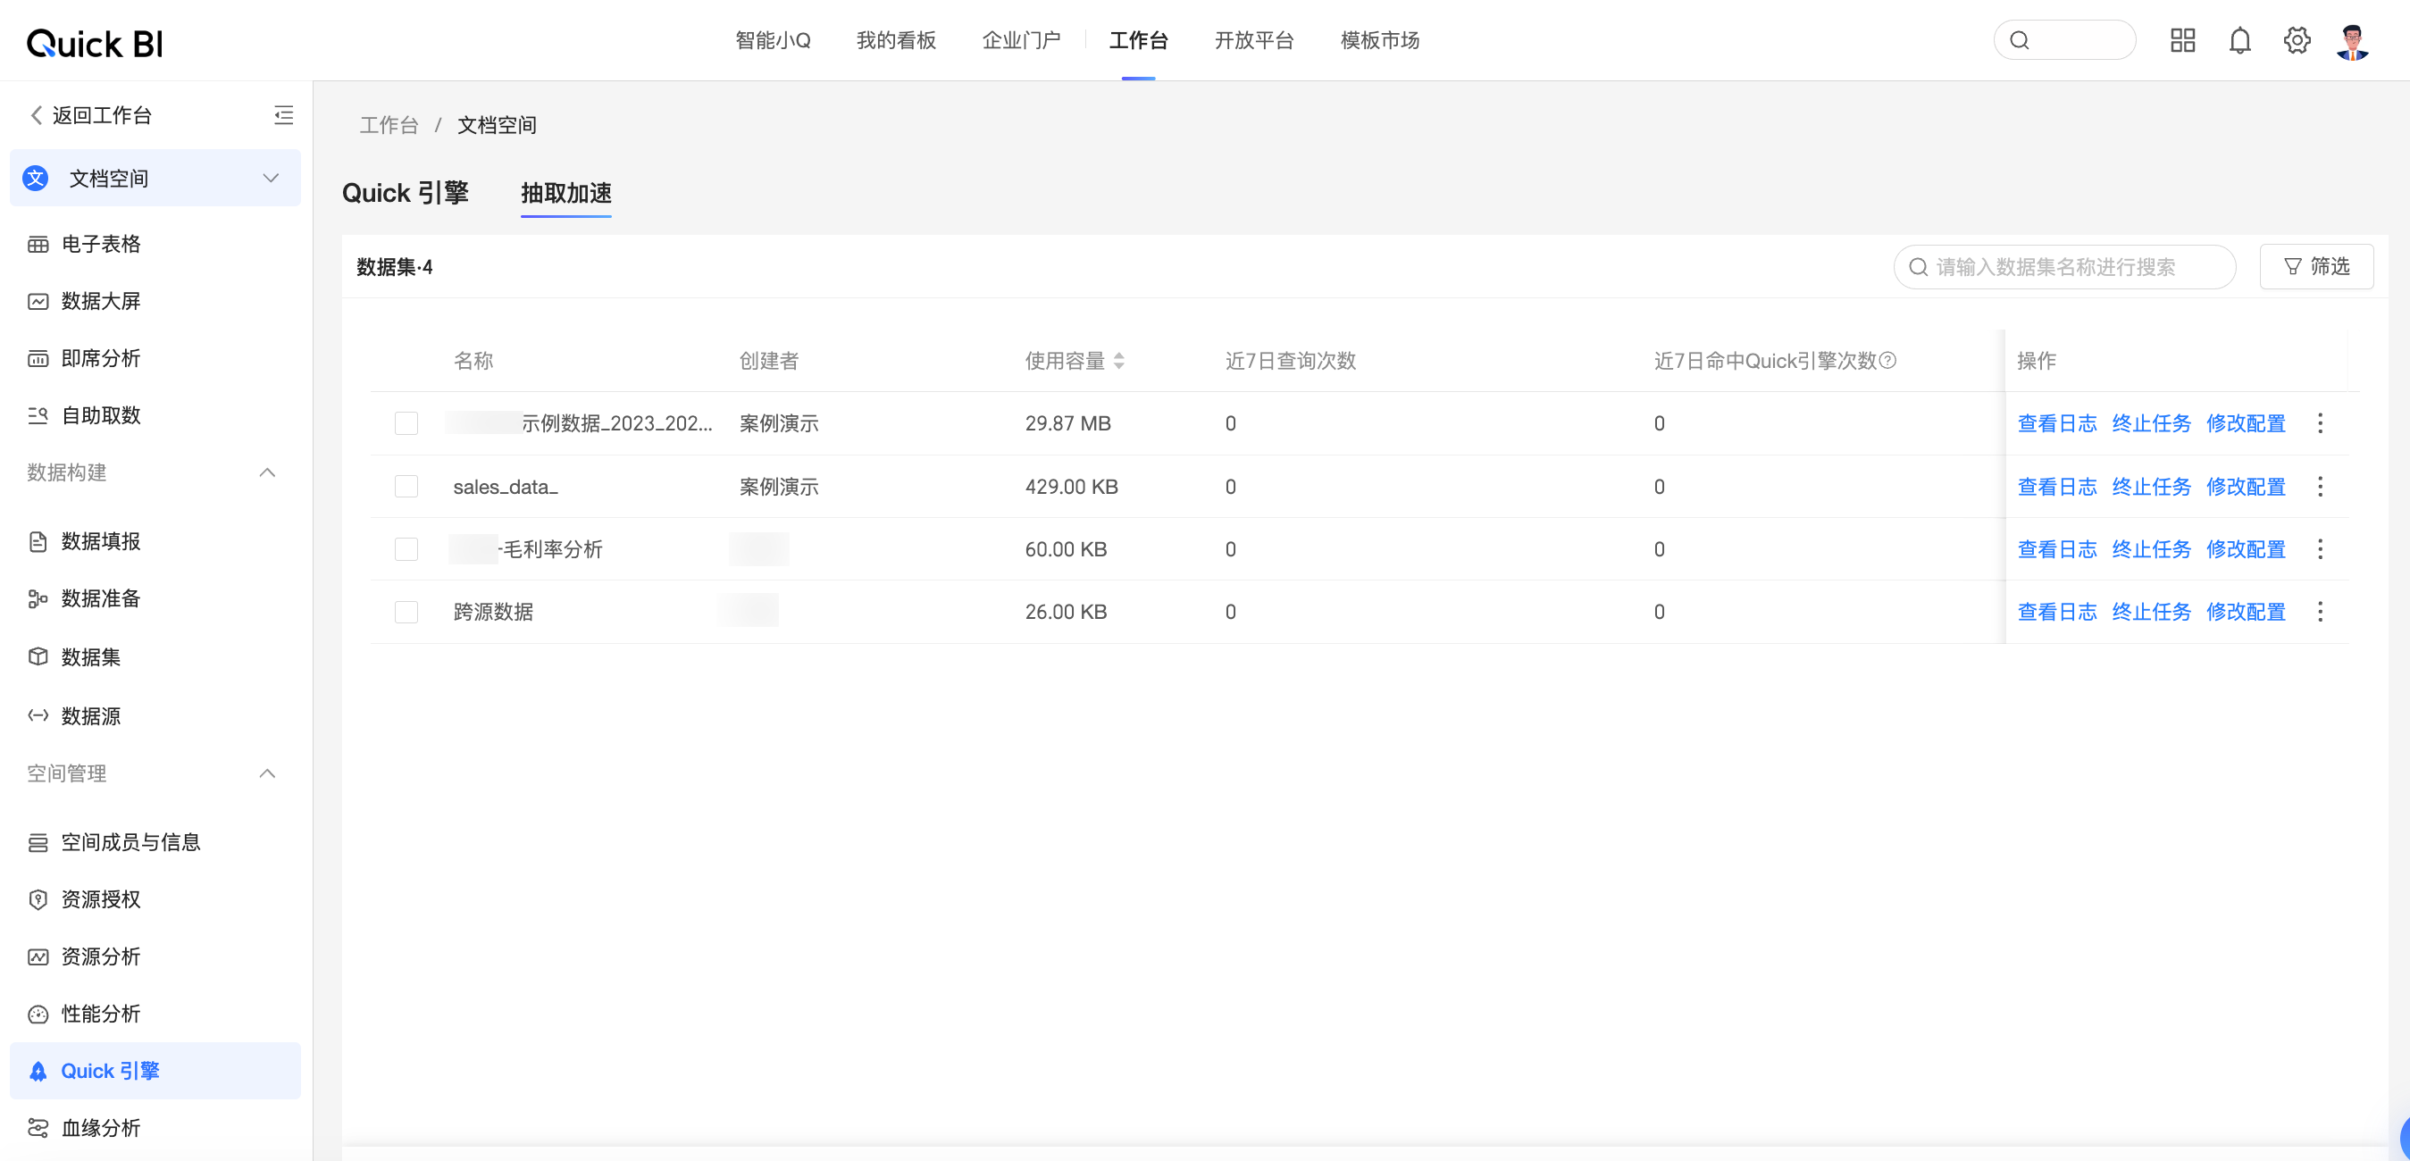Open 企业门户 in the top navigation
The height and width of the screenshot is (1161, 2410).
click(x=1022, y=40)
